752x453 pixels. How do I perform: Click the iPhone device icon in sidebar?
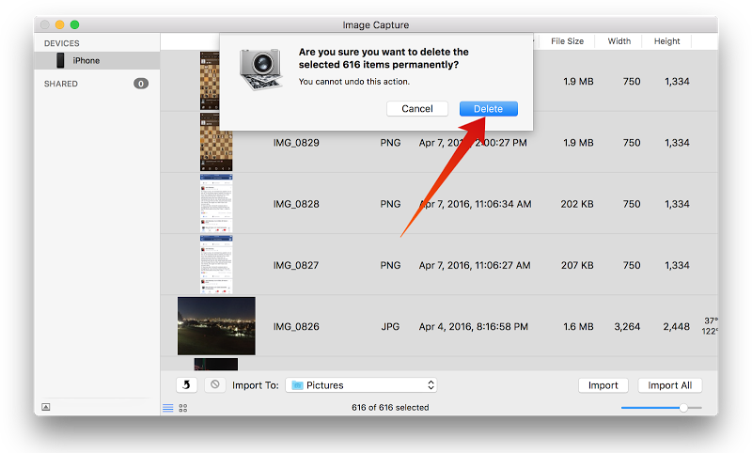61,61
